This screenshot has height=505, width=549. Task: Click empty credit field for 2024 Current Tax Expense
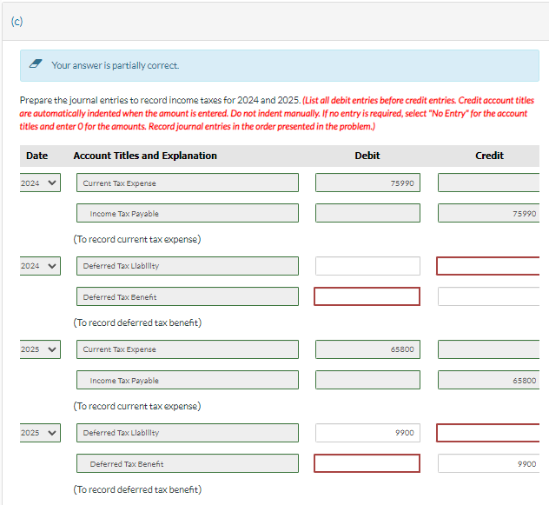(488, 183)
